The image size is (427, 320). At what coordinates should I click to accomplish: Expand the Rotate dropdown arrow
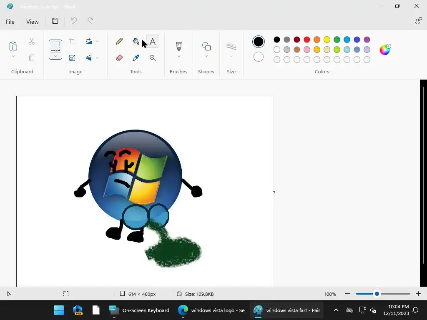(x=97, y=41)
